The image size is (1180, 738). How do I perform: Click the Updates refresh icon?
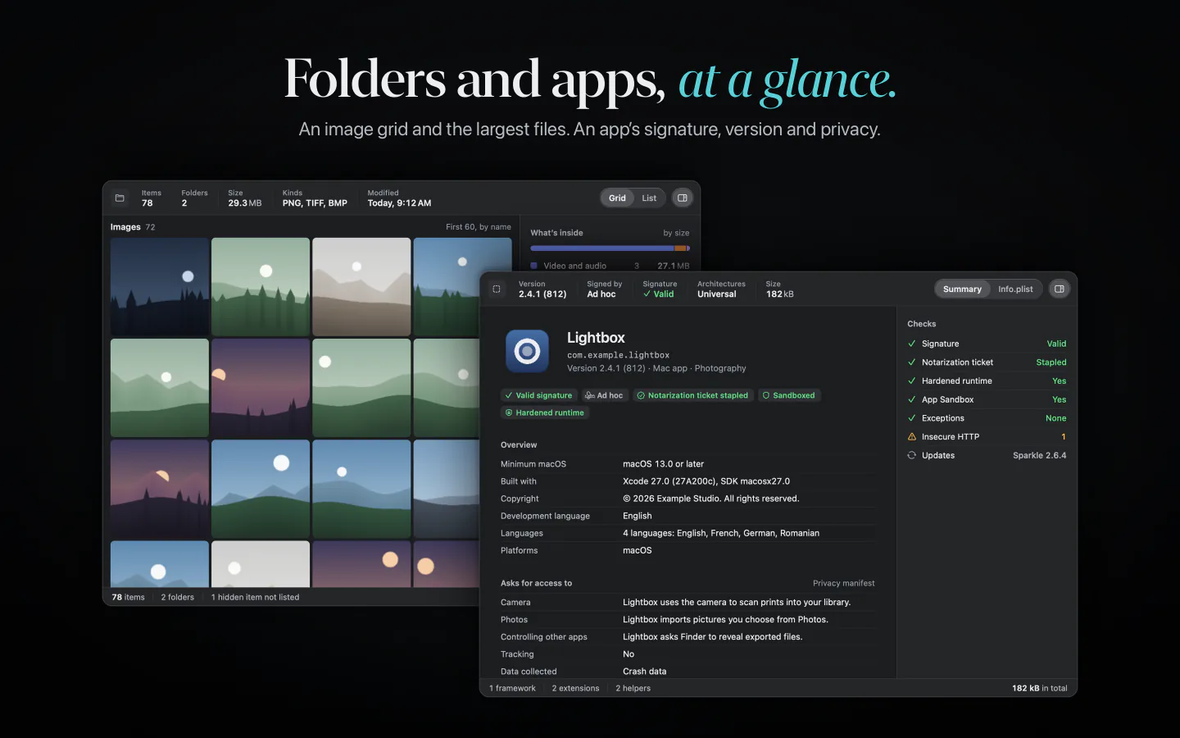912,455
